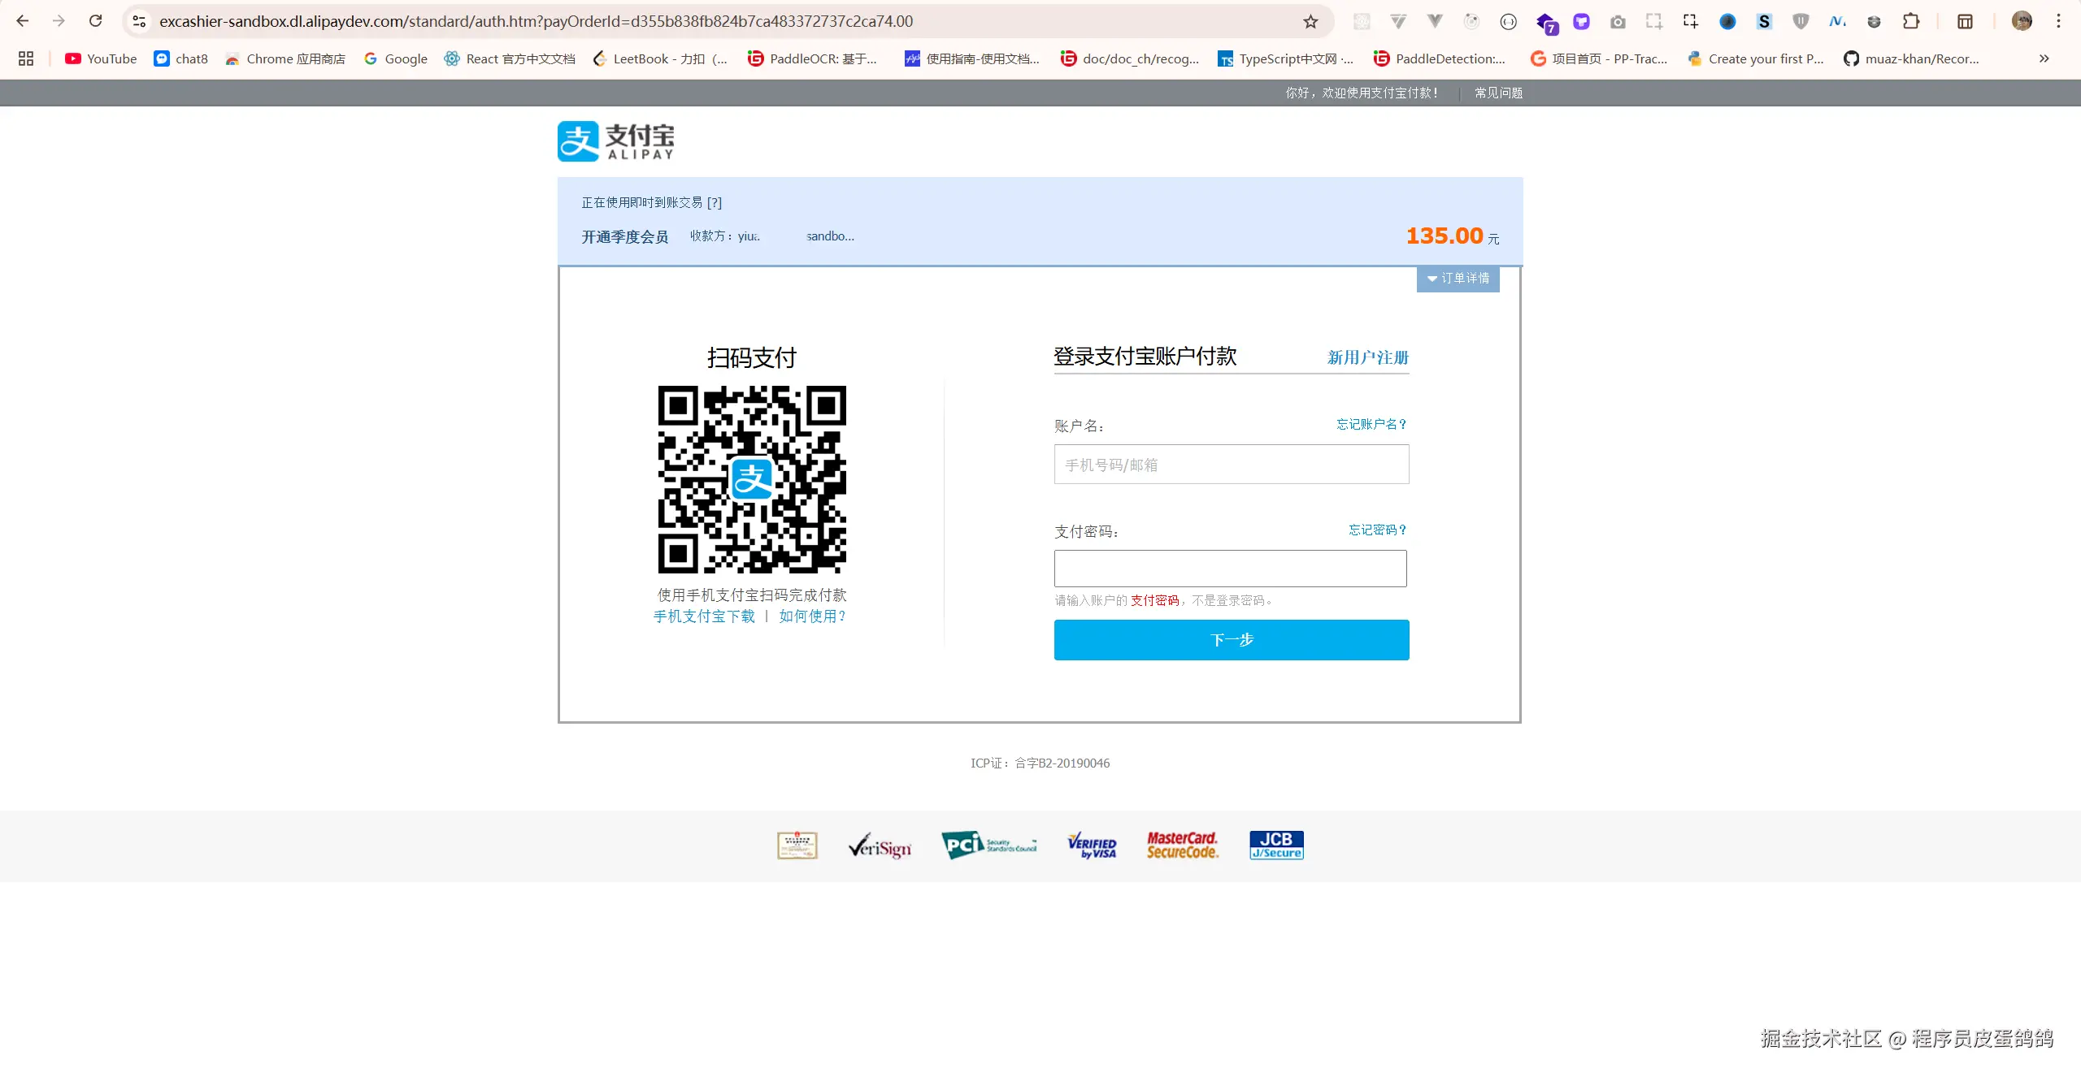This screenshot has height=1077, width=2081.
Task: Open the chat8 bookmark
Action: tap(180, 58)
